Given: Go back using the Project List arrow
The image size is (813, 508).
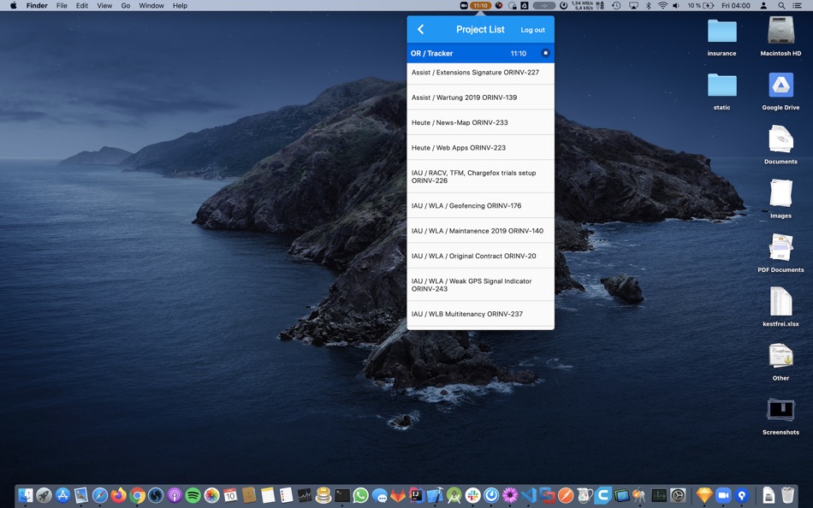Looking at the screenshot, I should tap(420, 30).
